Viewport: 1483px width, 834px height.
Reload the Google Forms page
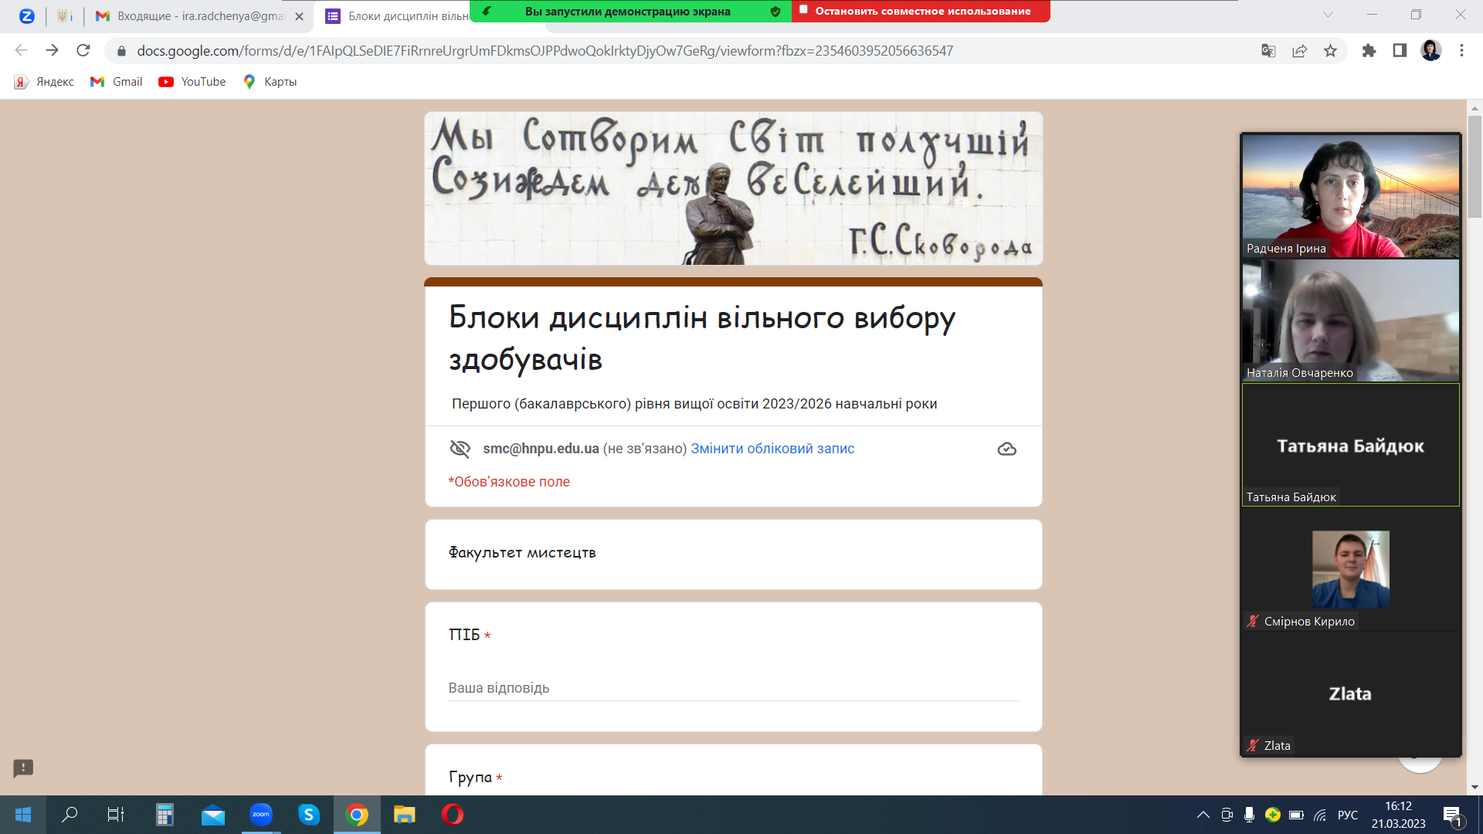tap(83, 50)
